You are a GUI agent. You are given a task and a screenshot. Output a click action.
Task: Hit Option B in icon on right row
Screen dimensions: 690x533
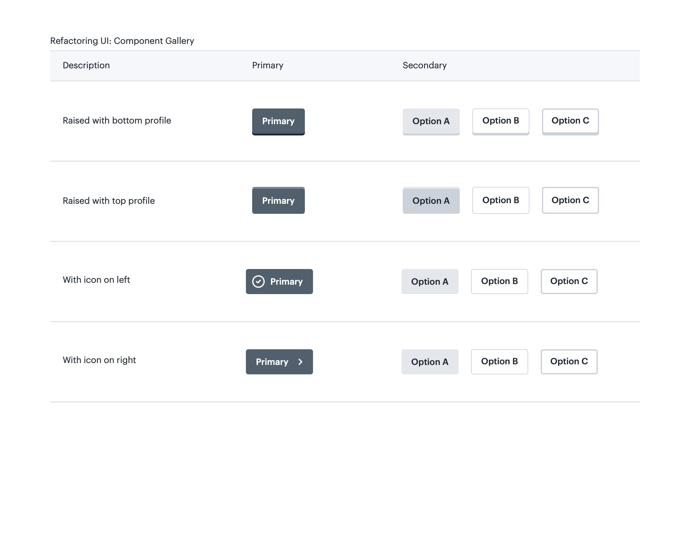[x=499, y=361]
